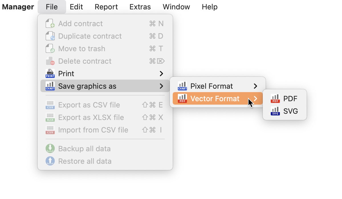
Task: Open the Edit menu
Action: click(x=76, y=7)
